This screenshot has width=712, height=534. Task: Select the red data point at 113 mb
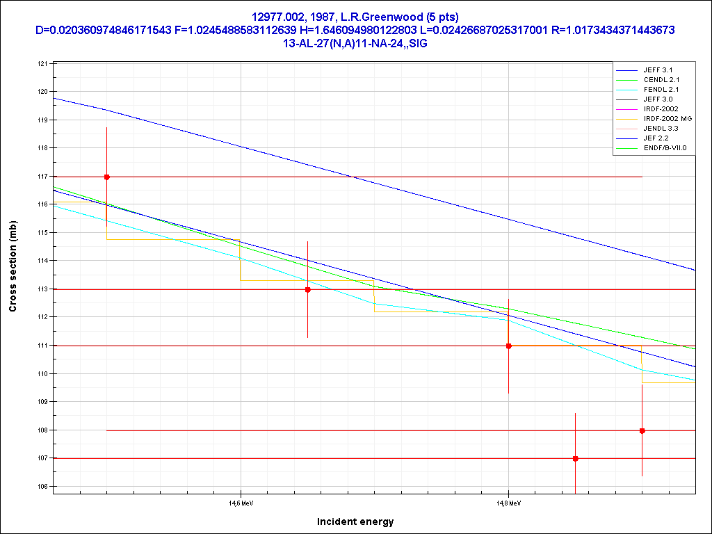point(307,289)
